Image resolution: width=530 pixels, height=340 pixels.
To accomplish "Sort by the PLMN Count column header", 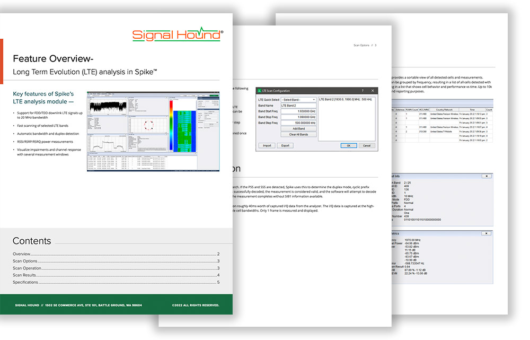I will pyautogui.click(x=412, y=110).
